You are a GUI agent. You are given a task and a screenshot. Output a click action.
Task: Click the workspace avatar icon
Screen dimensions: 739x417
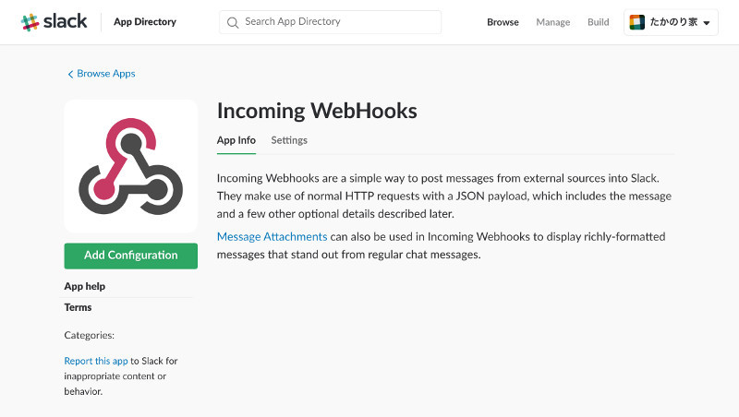pos(636,22)
